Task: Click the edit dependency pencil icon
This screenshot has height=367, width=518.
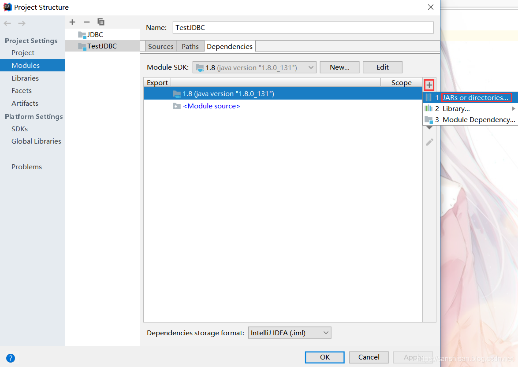Action: click(x=429, y=142)
